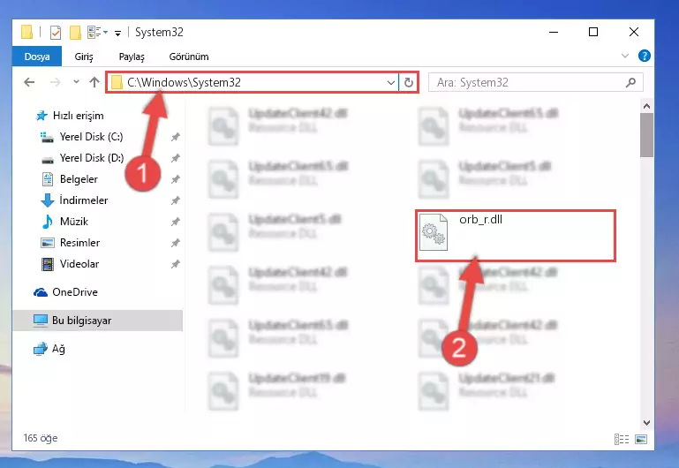The height and width of the screenshot is (468, 679).
Task: Click the pin icon next to Müzik
Action: [x=176, y=222]
